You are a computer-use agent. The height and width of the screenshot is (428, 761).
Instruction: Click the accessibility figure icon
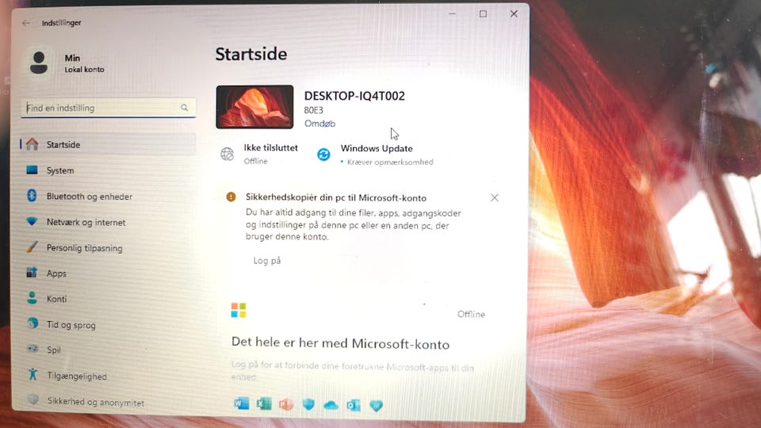(x=33, y=374)
